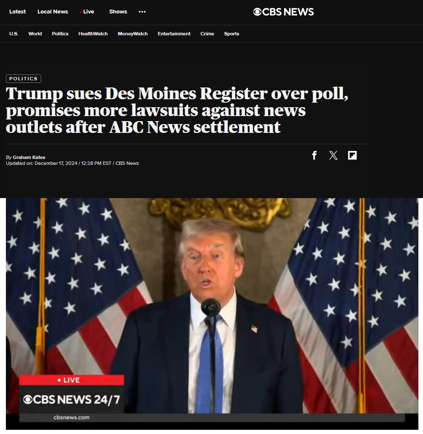Open the CBS News logo homepage
Image resolution: width=423 pixels, height=434 pixels.
(x=283, y=12)
